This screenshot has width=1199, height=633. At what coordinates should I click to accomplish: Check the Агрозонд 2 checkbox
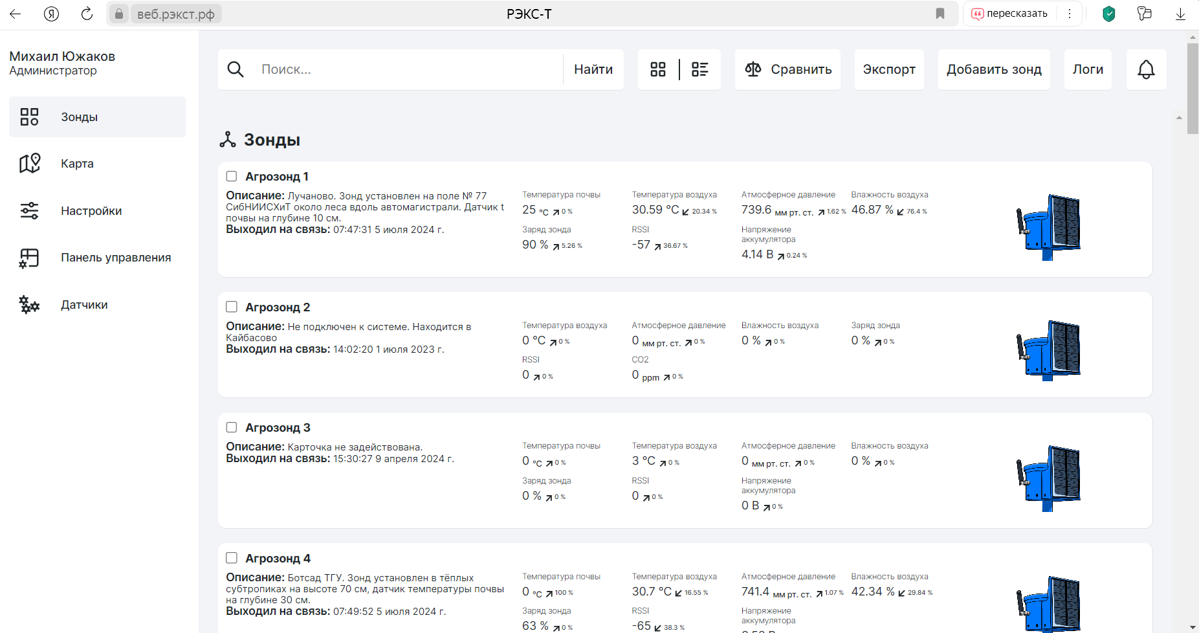point(232,307)
